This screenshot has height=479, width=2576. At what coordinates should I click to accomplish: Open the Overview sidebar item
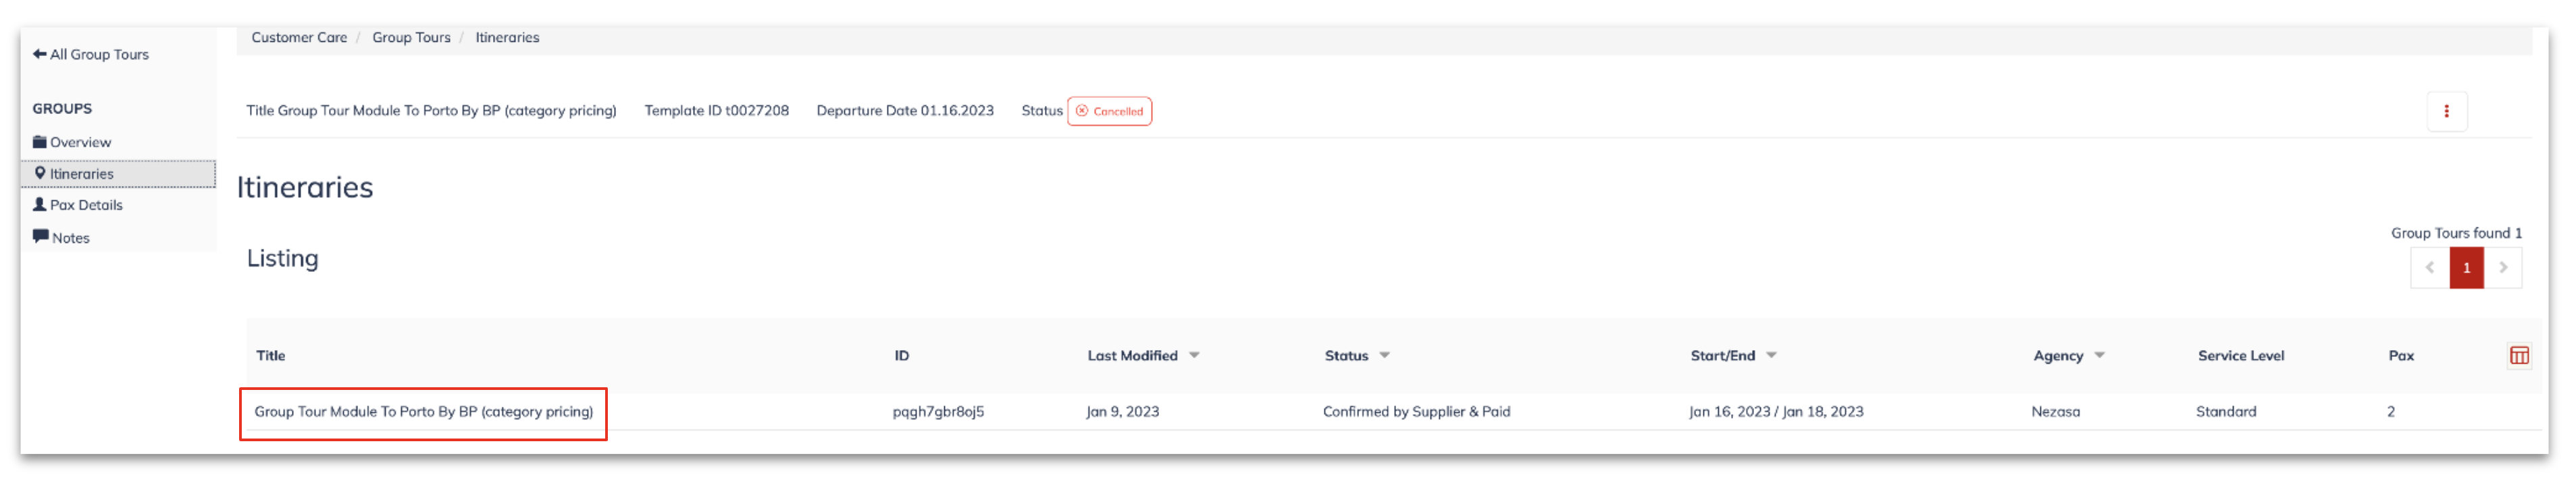[72, 143]
